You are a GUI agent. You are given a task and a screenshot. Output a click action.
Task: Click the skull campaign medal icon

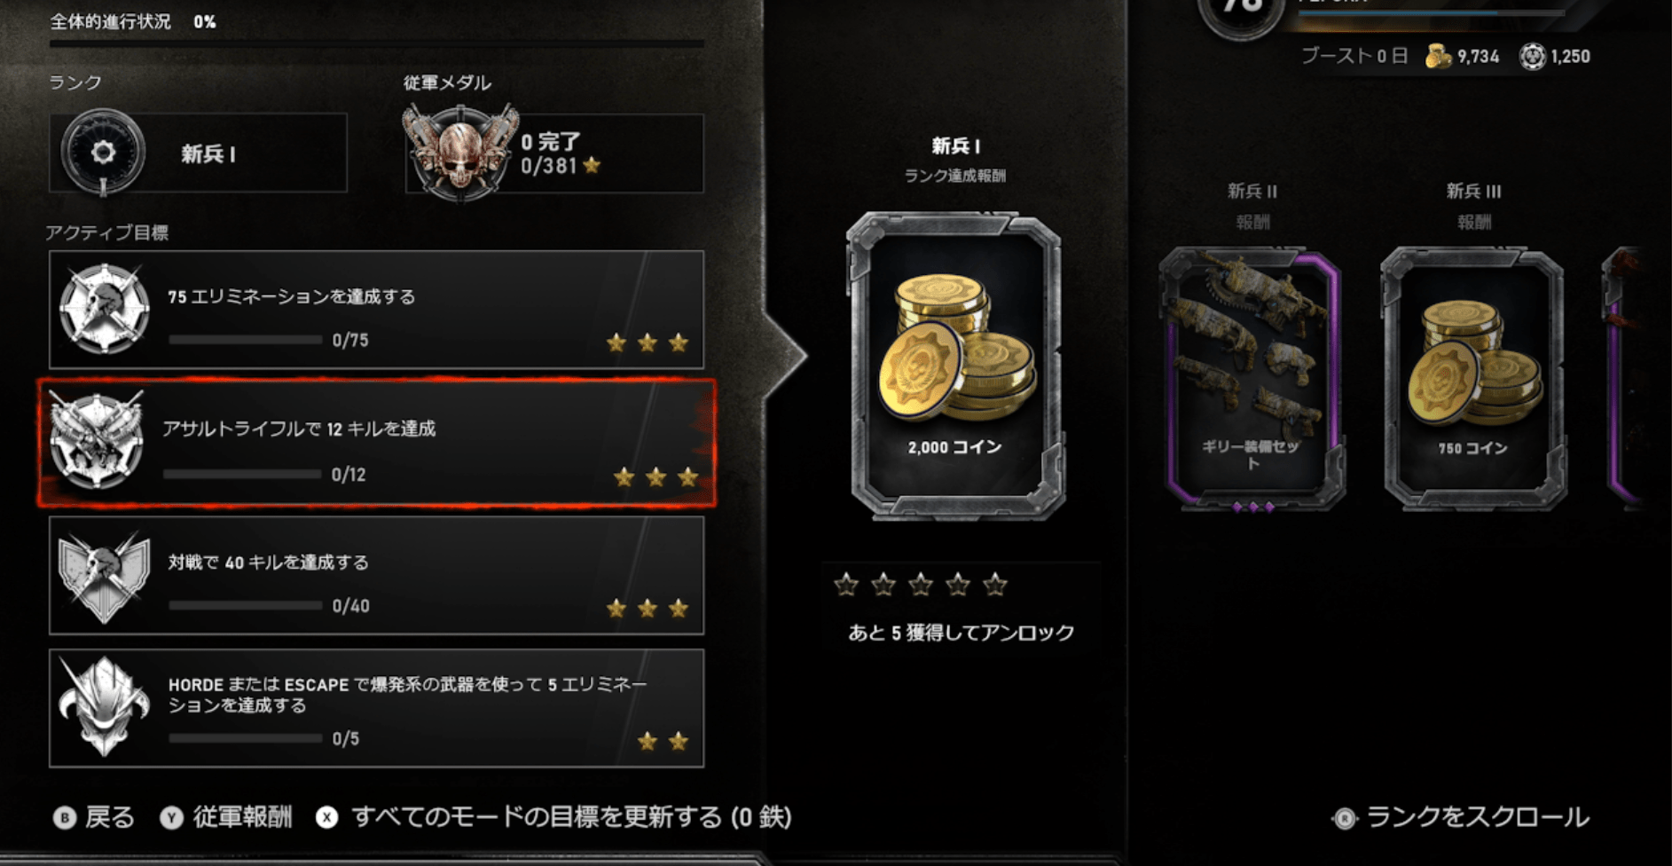[x=459, y=152]
